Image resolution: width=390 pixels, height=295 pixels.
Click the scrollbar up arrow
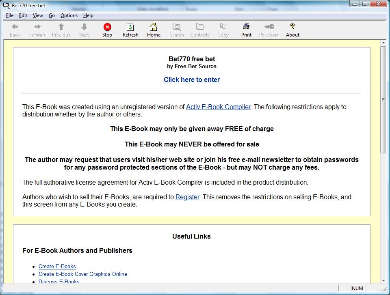coord(383,43)
